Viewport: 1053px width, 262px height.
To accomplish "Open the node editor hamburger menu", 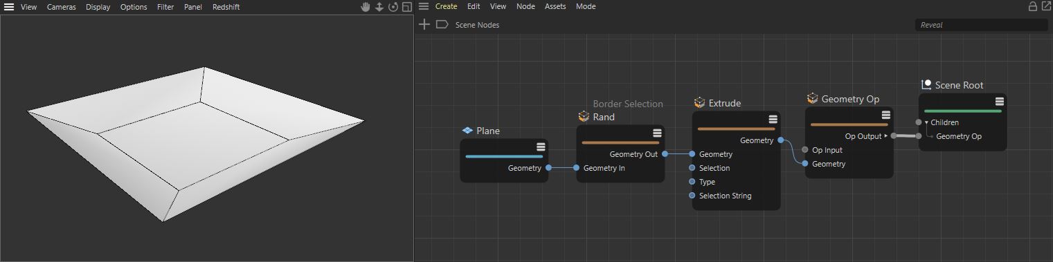I will 424,6.
